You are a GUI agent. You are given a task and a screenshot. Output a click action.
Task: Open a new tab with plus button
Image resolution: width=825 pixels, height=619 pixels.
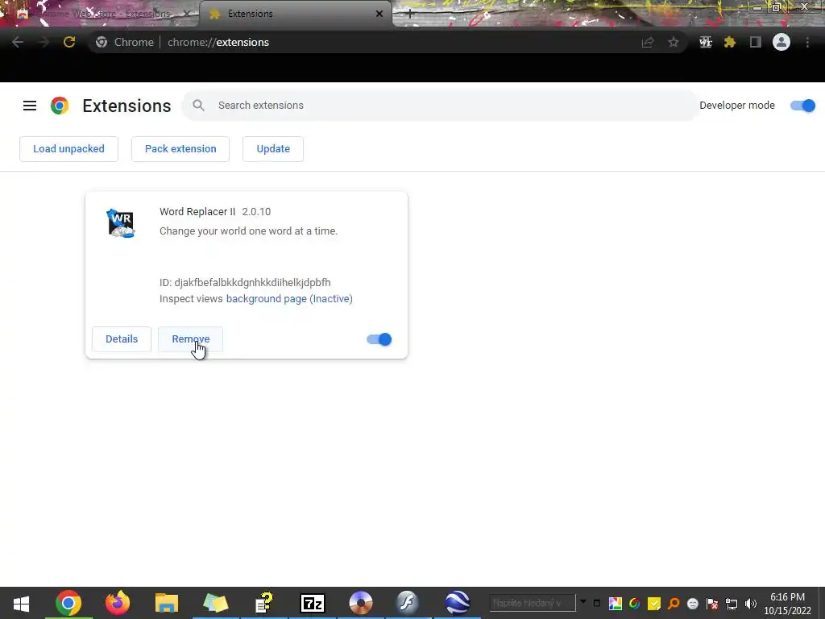coord(410,14)
